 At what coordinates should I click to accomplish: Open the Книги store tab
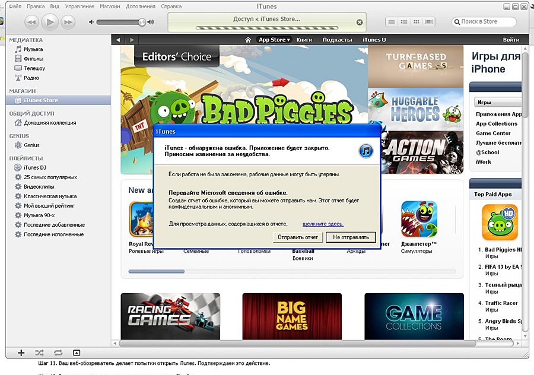pyautogui.click(x=304, y=40)
